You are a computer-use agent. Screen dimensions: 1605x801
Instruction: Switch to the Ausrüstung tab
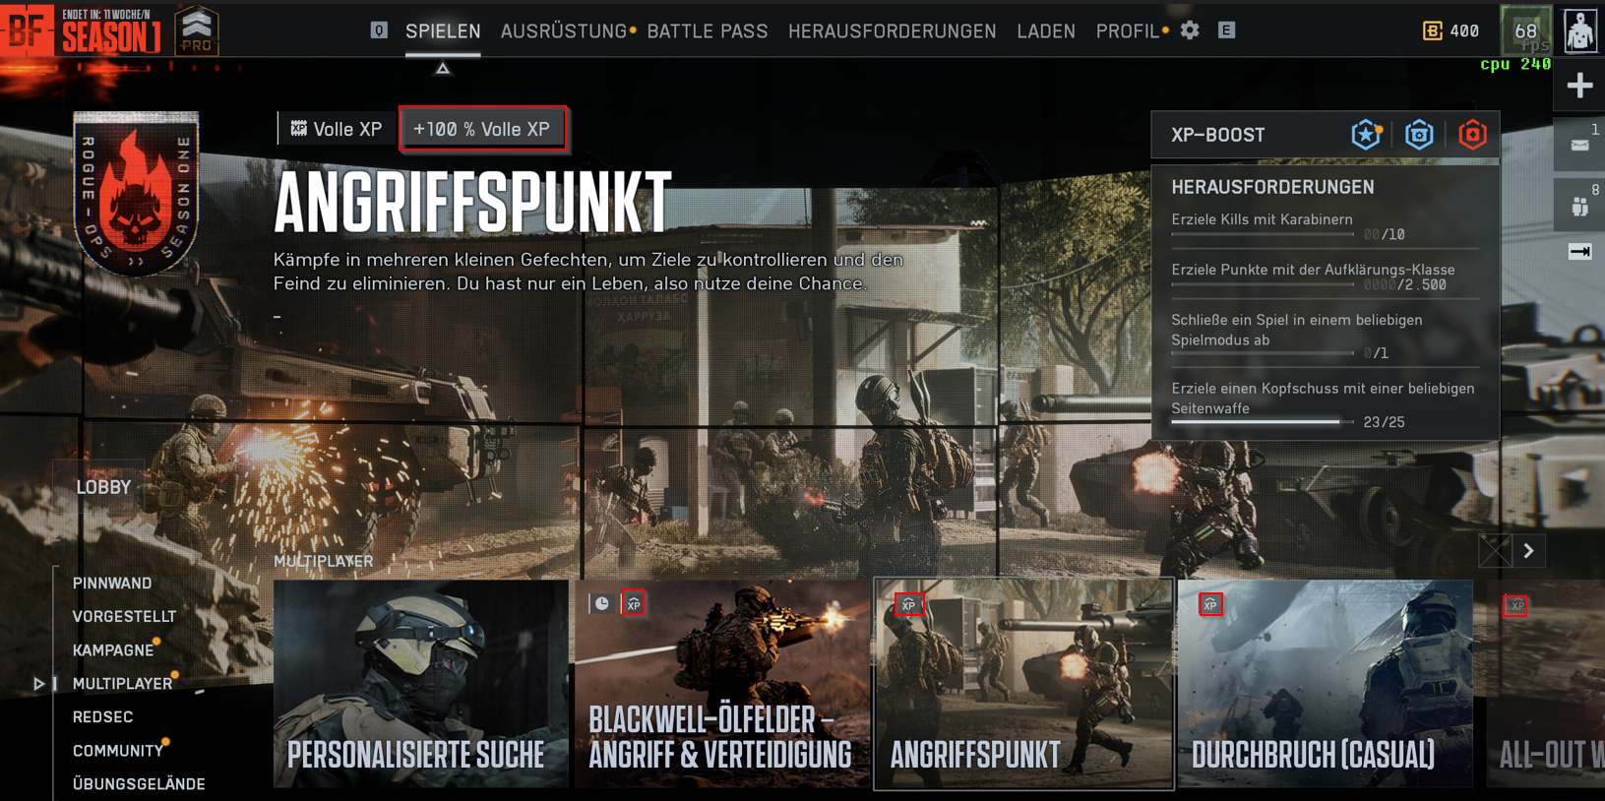(x=563, y=31)
